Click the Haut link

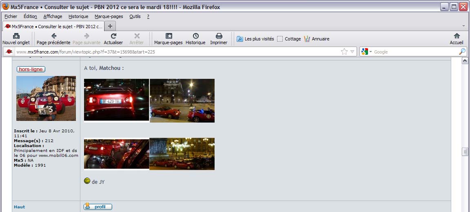tap(20, 207)
